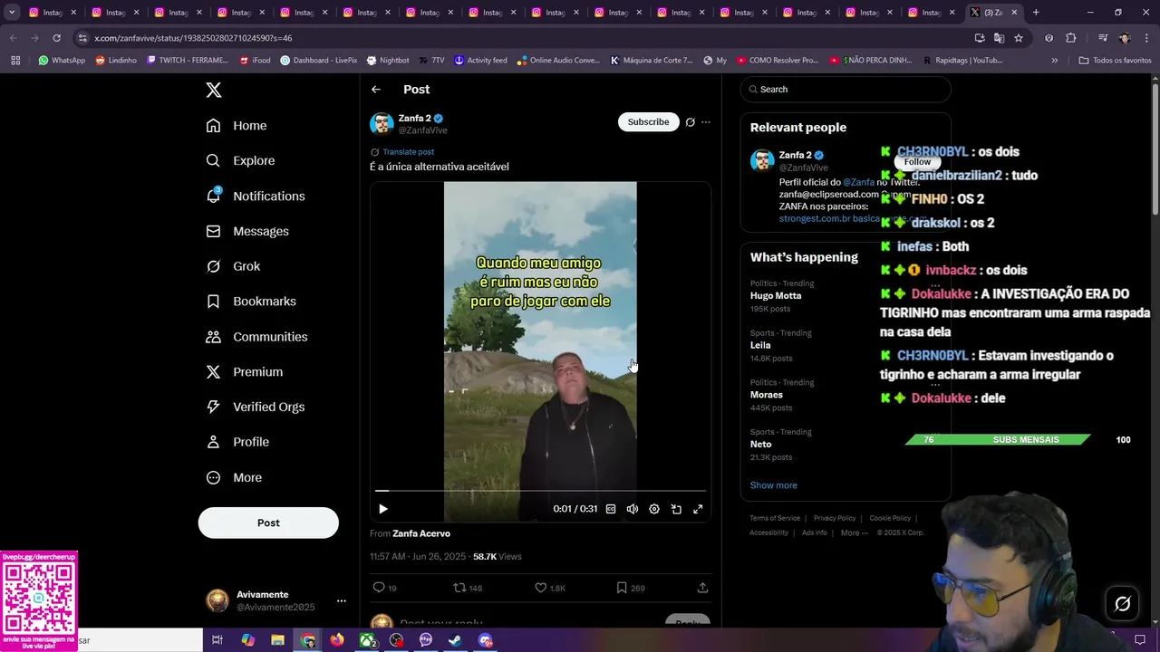Open Nightbot bookmark
Screen dimensions: 1160x652
point(388,61)
